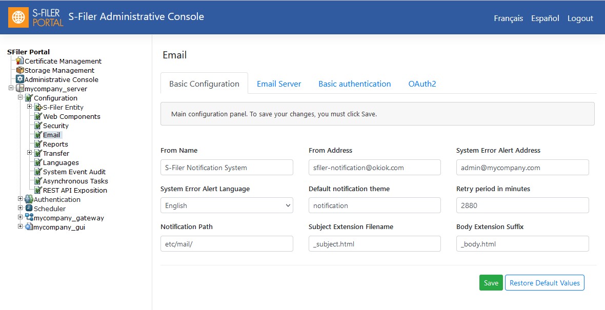Image resolution: width=605 pixels, height=310 pixels.
Task: Click the Languages checklist icon
Action: [38, 163]
